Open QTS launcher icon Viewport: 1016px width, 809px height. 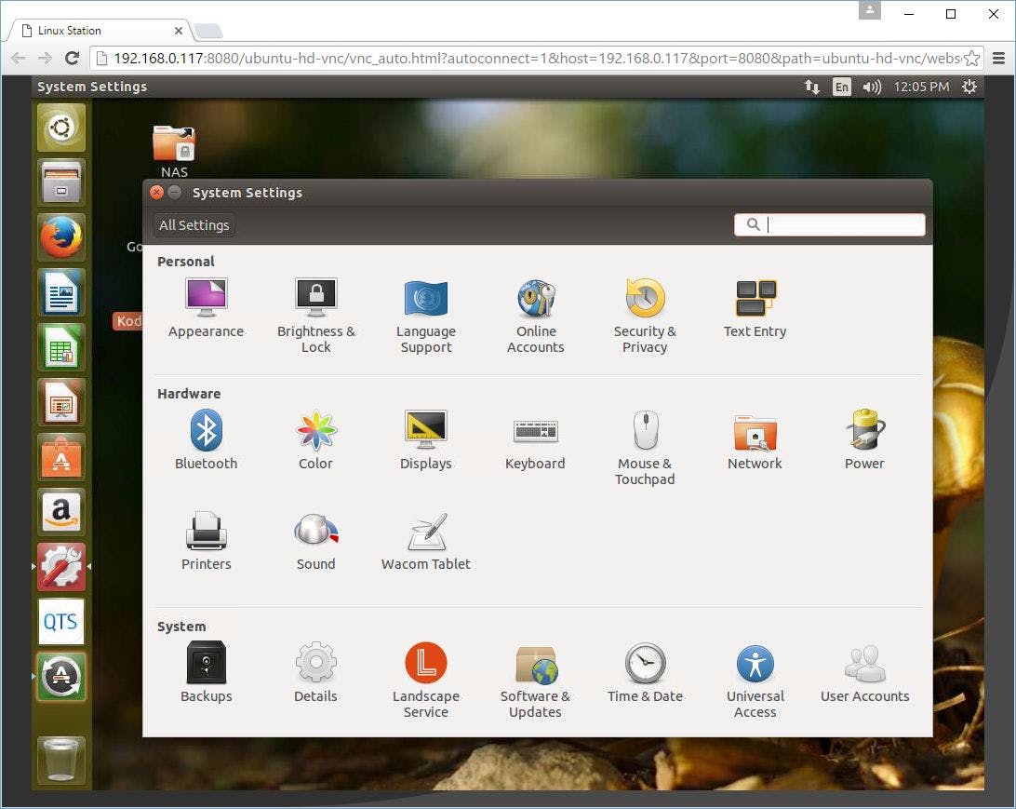click(60, 622)
